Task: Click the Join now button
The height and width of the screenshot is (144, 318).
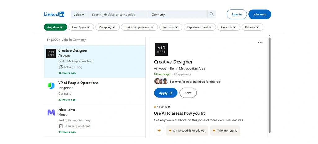Action: (x=260, y=14)
